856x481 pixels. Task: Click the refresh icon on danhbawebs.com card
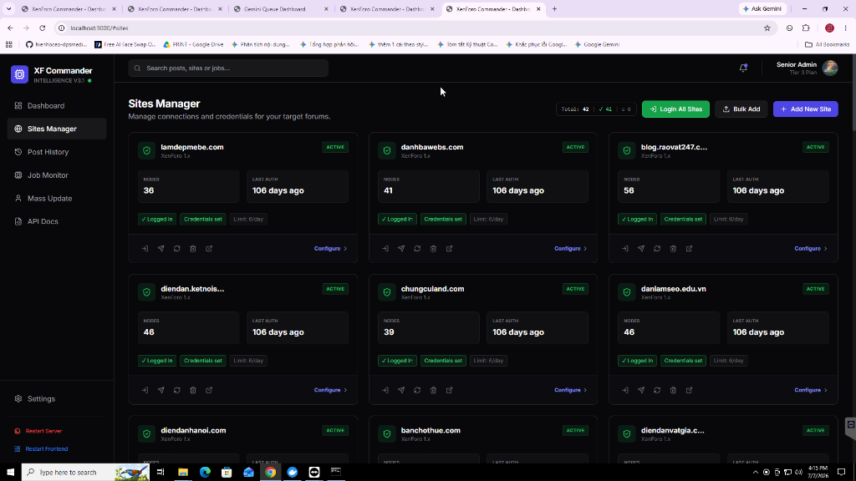point(417,249)
